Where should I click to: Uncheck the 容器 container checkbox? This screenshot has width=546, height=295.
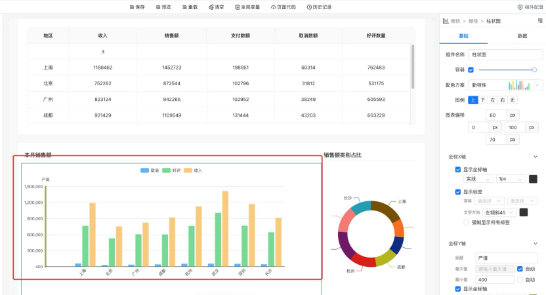pyautogui.click(x=471, y=69)
